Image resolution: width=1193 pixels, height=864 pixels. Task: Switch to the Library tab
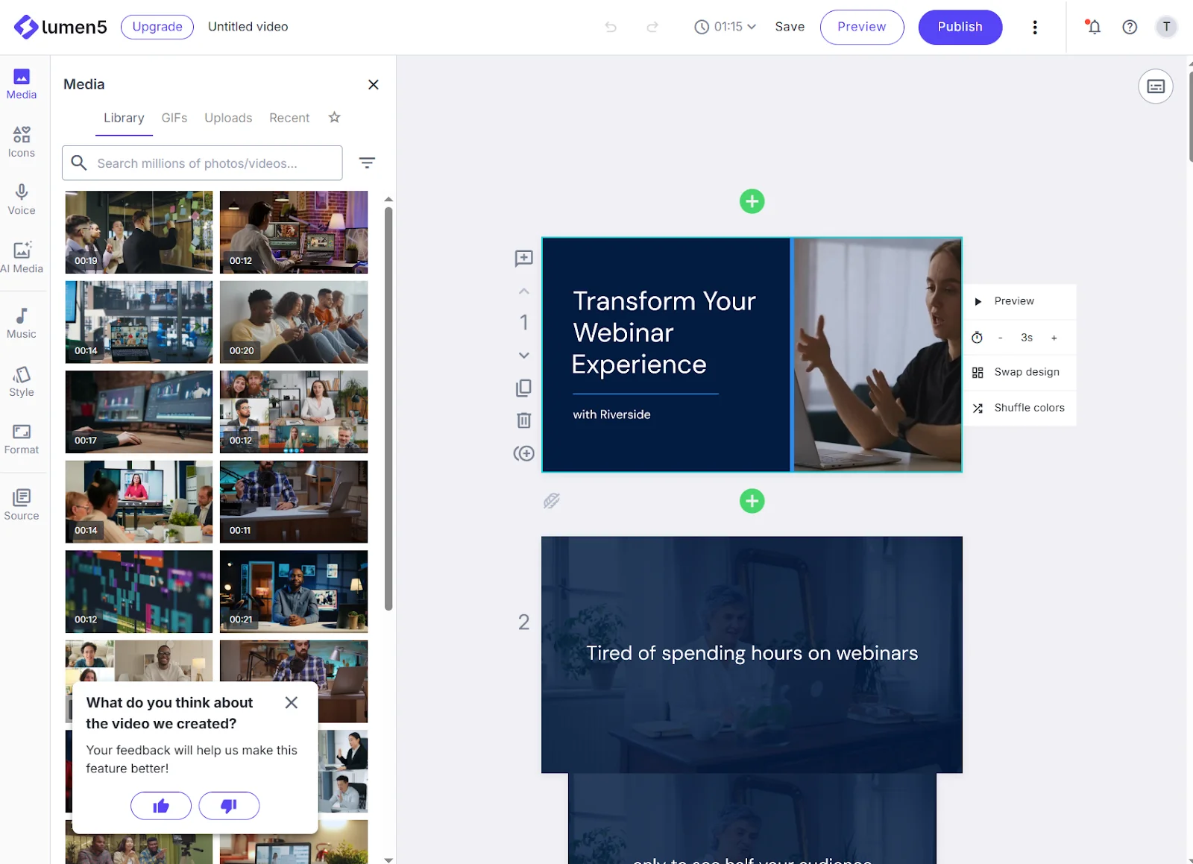(x=124, y=118)
